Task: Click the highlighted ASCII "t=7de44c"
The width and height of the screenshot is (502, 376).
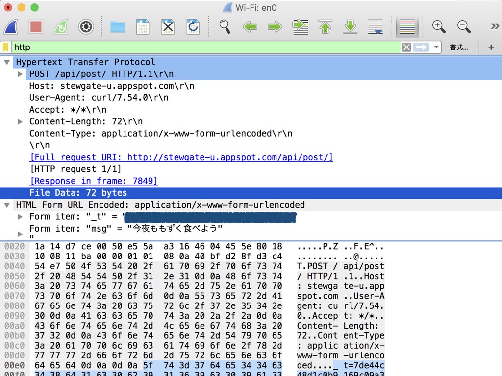Action: pos(364,365)
